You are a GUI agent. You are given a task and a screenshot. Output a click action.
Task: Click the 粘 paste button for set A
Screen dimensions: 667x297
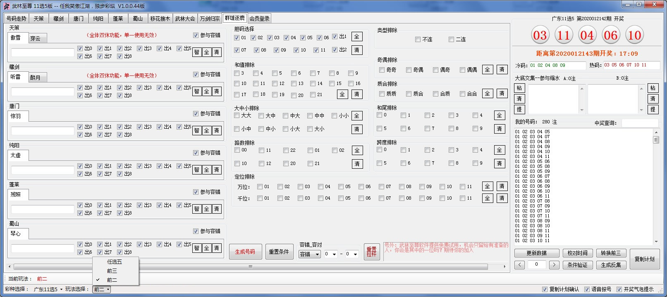(x=519, y=88)
